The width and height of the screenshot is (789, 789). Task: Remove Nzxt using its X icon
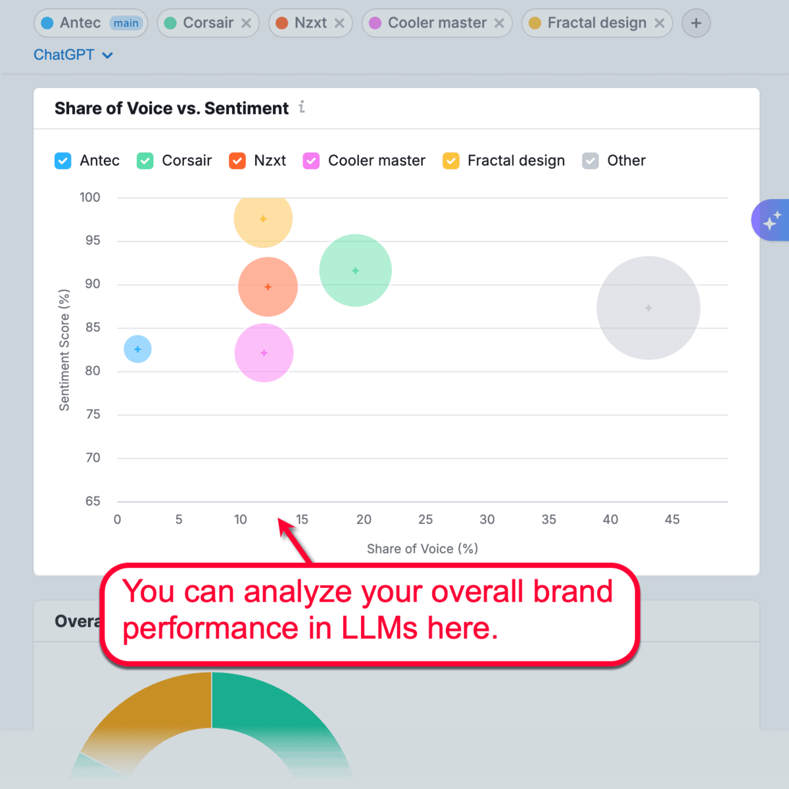pos(339,23)
